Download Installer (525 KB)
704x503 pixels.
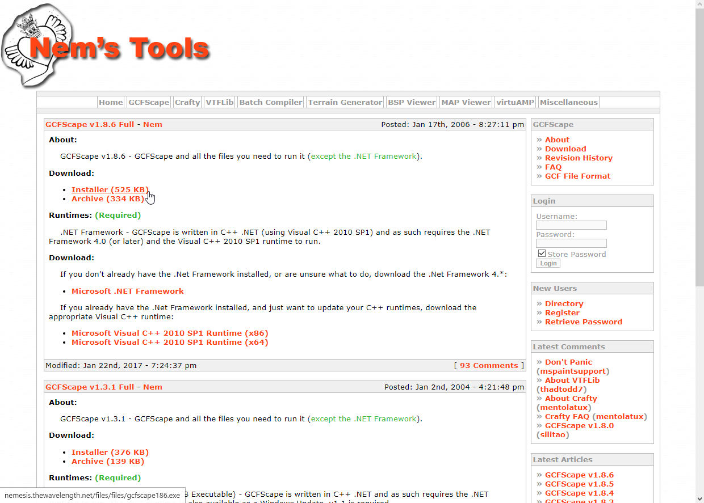110,189
